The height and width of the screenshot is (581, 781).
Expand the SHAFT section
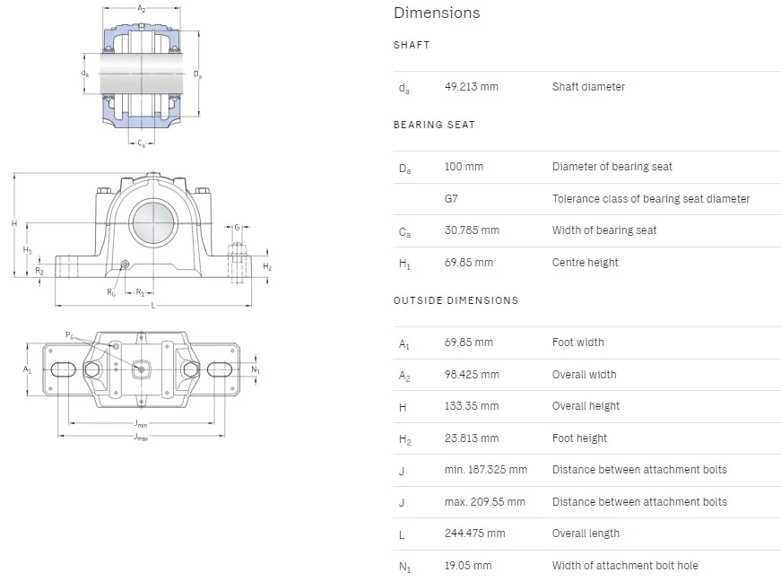tap(412, 45)
